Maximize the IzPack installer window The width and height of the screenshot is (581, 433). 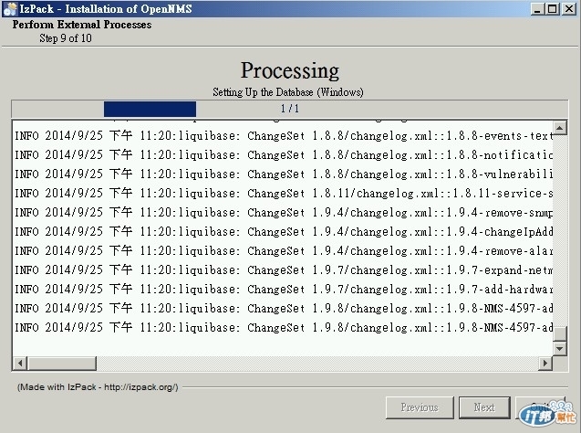click(x=552, y=9)
